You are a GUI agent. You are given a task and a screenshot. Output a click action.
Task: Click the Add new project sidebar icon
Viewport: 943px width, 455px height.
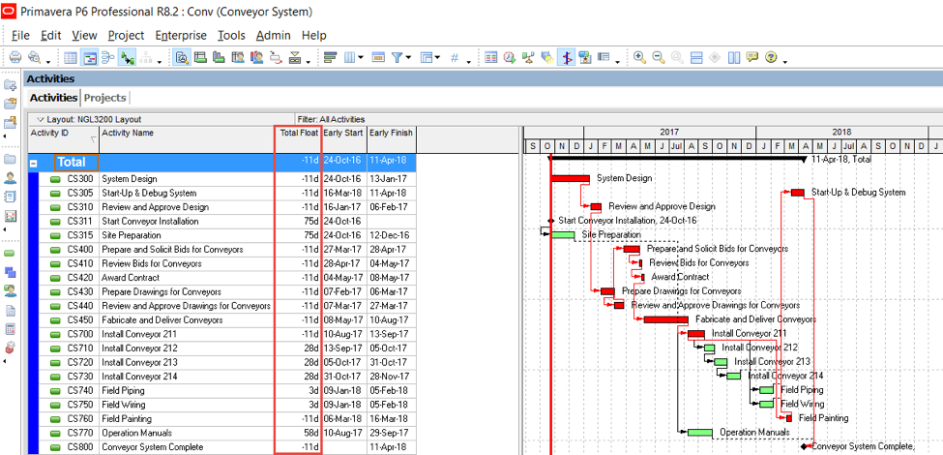coord(10,85)
